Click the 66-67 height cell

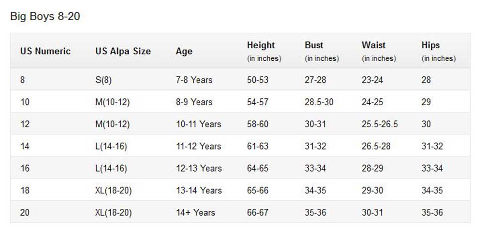pos(258,213)
